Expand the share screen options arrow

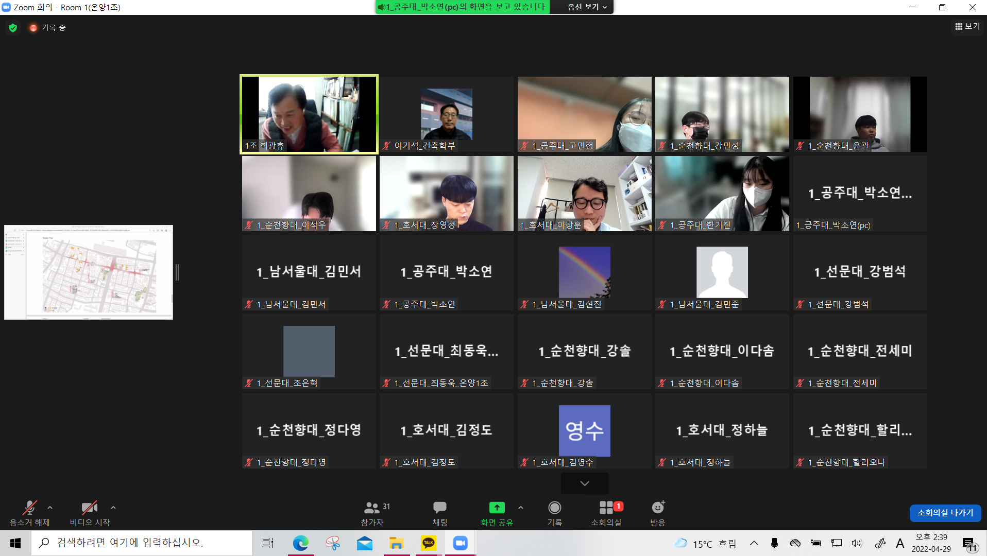tap(521, 508)
